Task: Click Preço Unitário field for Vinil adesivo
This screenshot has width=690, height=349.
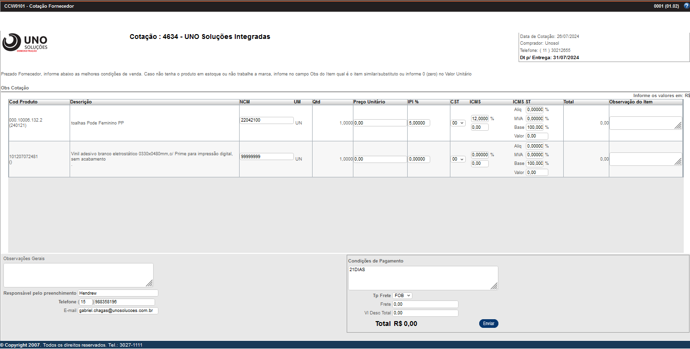Action: (x=380, y=159)
